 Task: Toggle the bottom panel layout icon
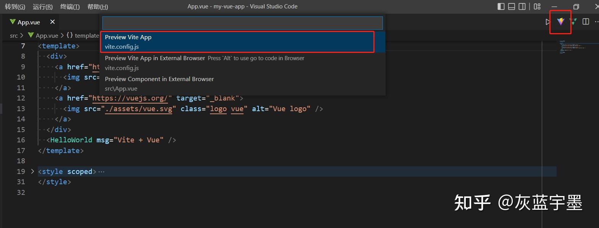512,6
